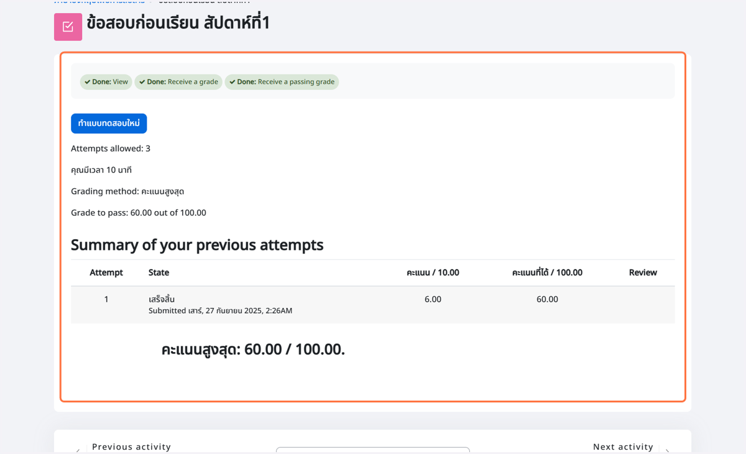Image resolution: width=746 pixels, height=454 pixels.
Task: Click the re-attempt quiz button ทำแบบทดสอบใหม่
Action: [109, 124]
